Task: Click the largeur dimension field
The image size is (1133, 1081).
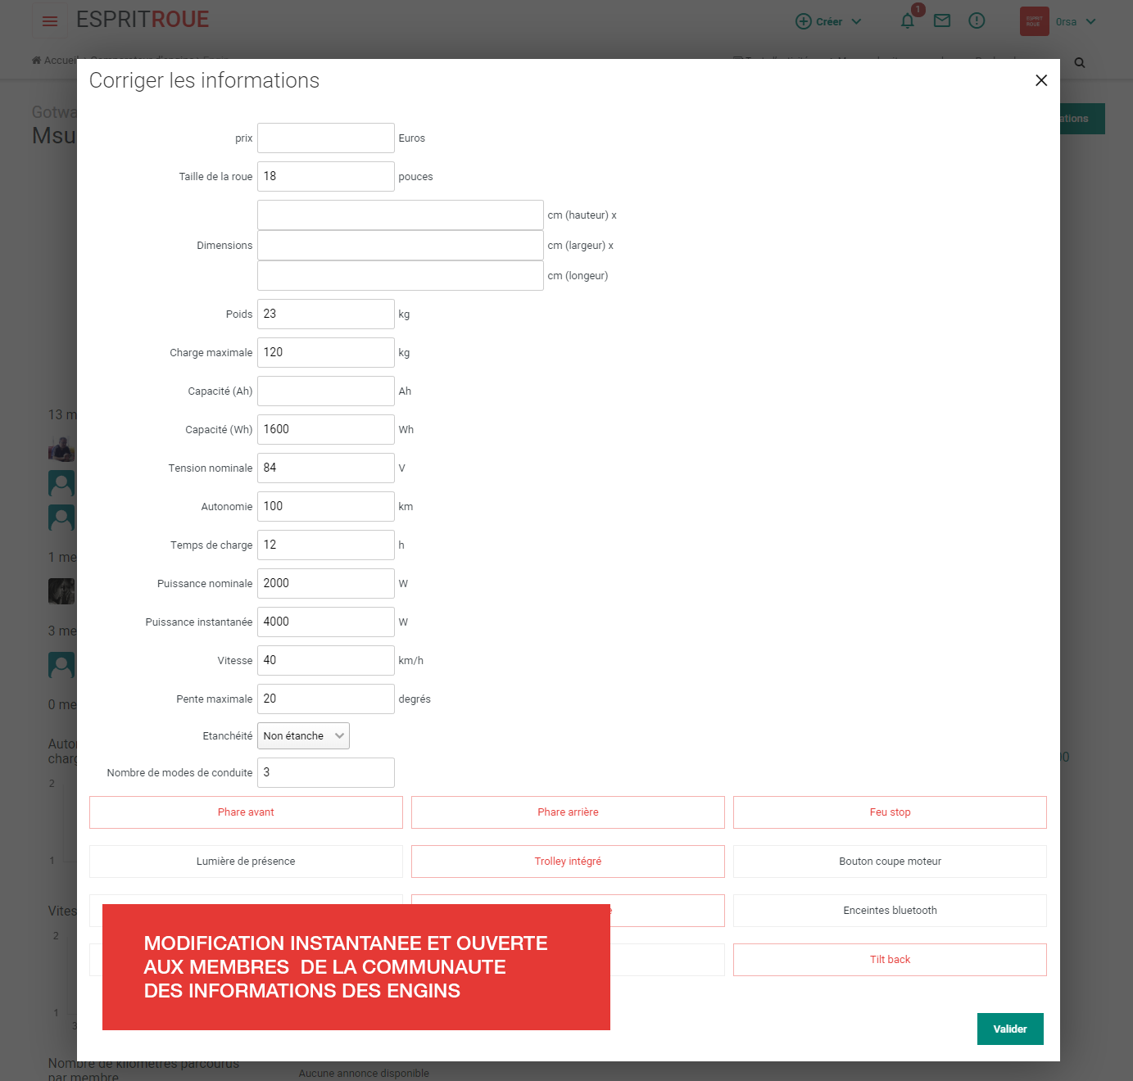Action: pyautogui.click(x=401, y=245)
